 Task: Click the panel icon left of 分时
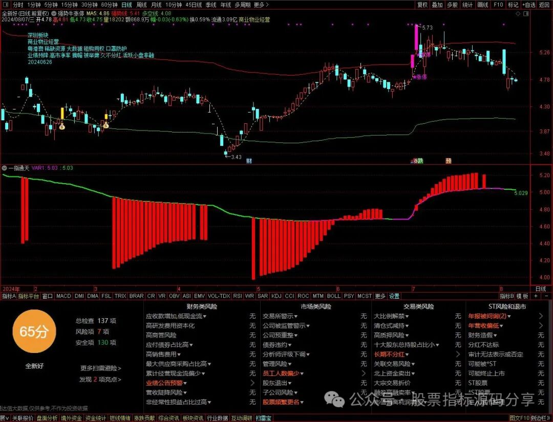point(6,5)
